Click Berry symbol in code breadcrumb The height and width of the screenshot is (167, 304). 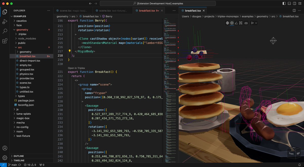tap(107, 16)
